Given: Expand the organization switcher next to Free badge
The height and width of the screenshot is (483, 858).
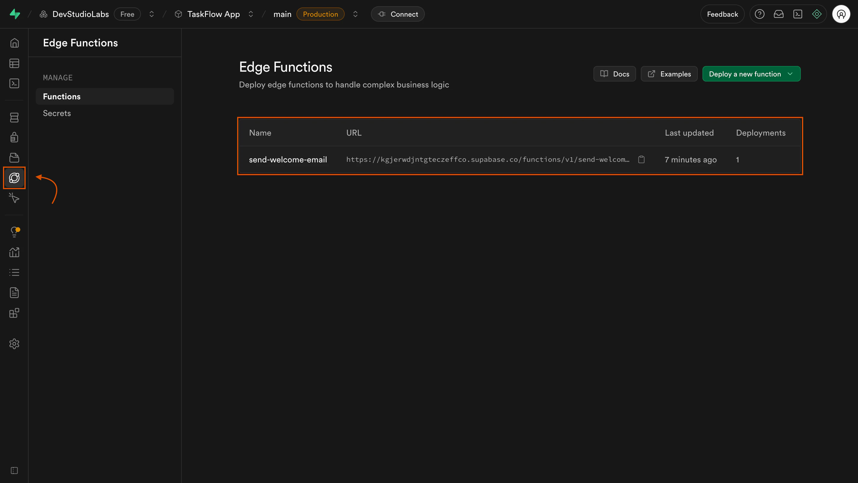Looking at the screenshot, I should point(152,14).
